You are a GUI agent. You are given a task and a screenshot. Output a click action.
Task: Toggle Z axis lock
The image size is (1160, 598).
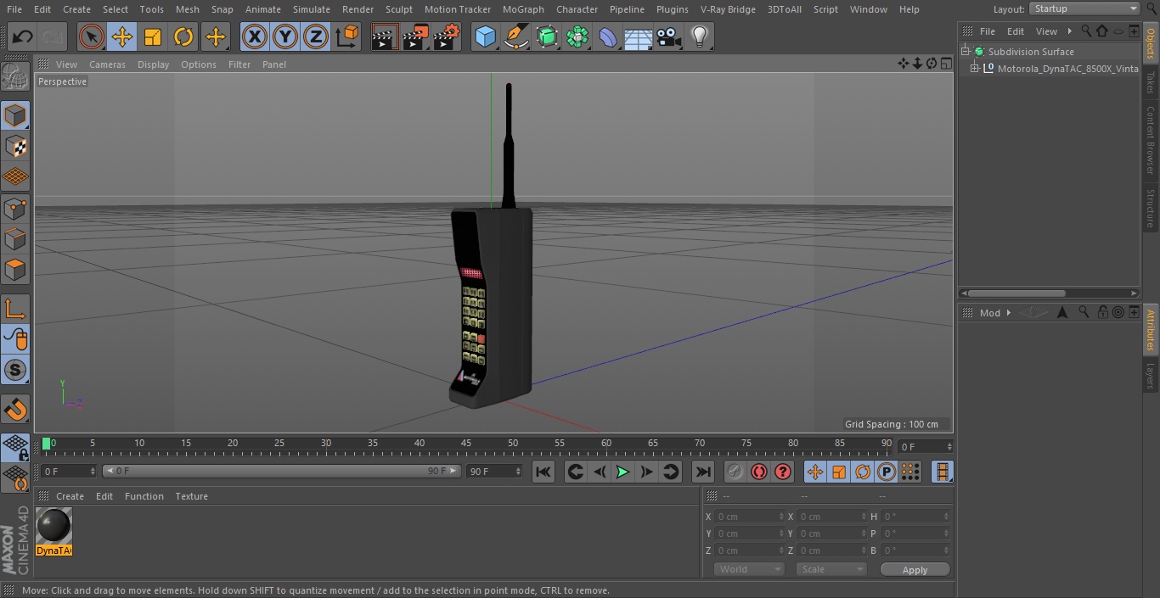point(316,36)
